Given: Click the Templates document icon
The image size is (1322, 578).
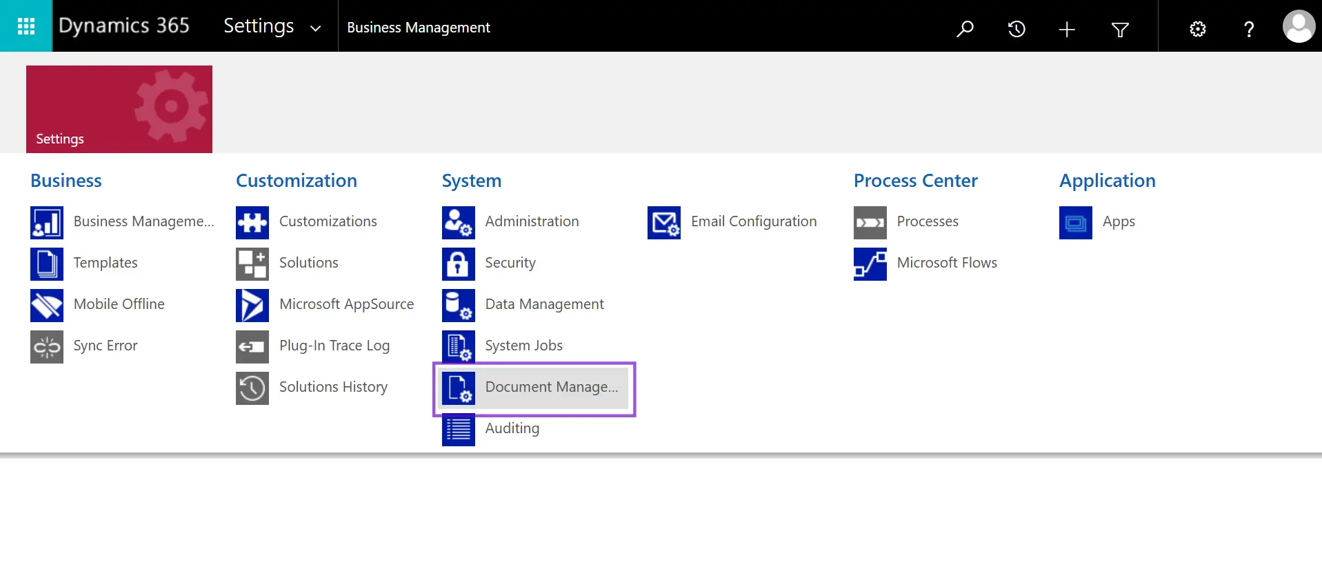Looking at the screenshot, I should (47, 264).
